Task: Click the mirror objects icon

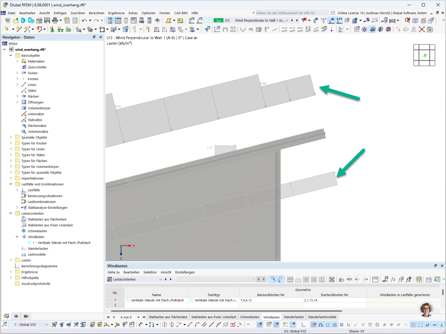Action: (x=414, y=29)
